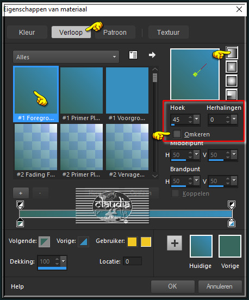Open the Herhalingen dropdown arrow

234,119
